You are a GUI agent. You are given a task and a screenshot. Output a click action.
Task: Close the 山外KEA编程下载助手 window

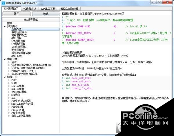point(168,2)
